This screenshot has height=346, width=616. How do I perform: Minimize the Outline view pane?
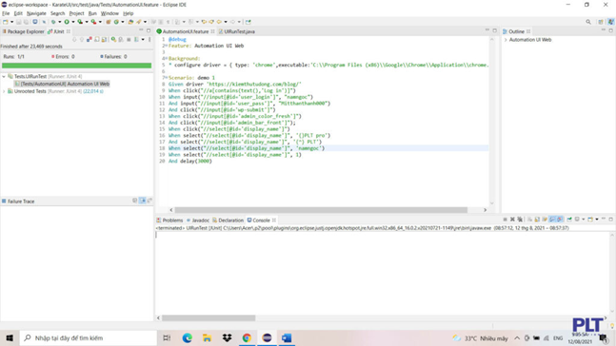(604, 30)
